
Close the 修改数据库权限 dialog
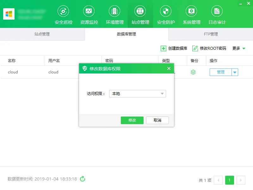click(169, 68)
